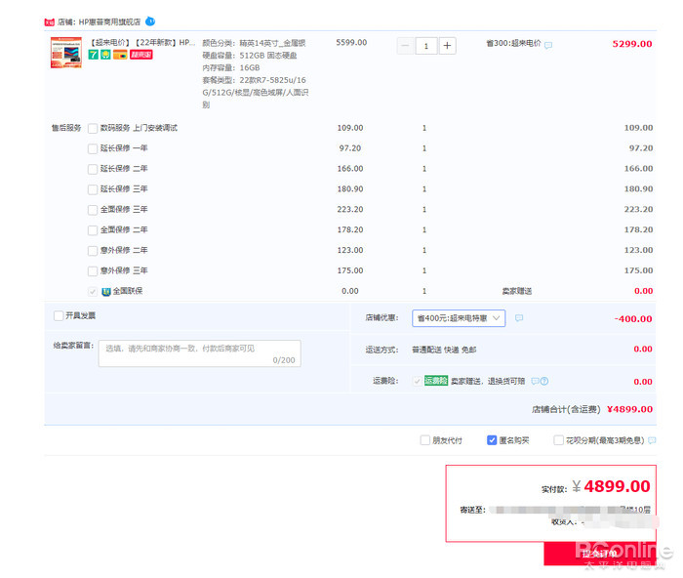Image resolution: width=683 pixels, height=578 pixels.
Task: Click info bubble next to 省300 discount
Action: [548, 45]
